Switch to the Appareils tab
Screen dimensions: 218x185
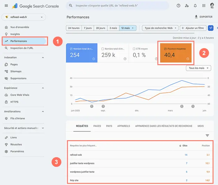124,126
